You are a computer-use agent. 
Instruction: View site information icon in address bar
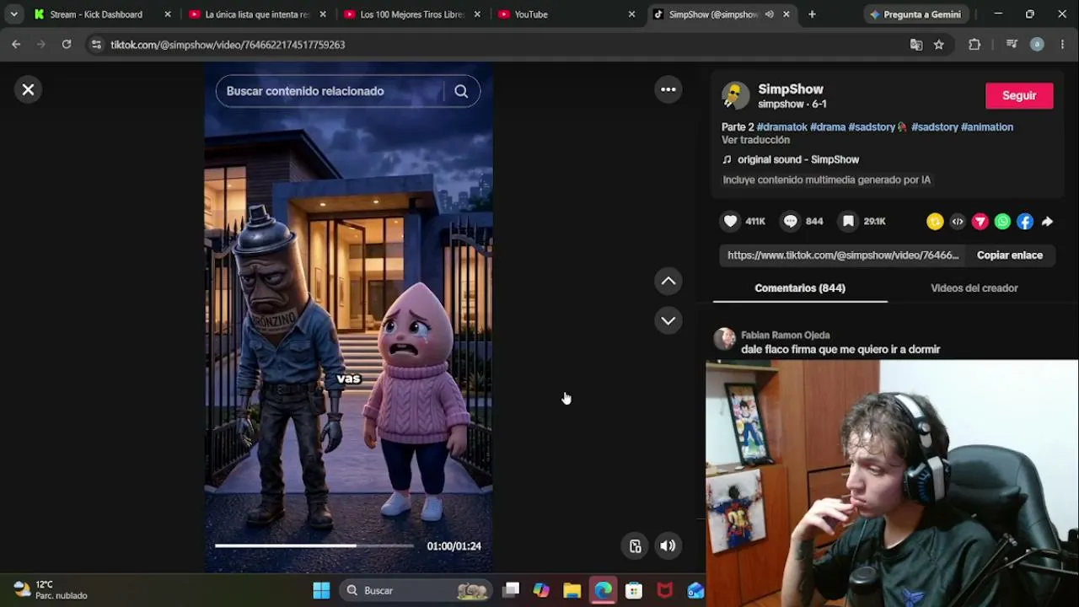pyautogui.click(x=96, y=45)
